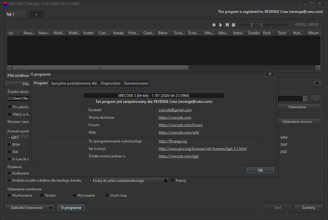Skip to next track icon
328x220 pixels.
(x=233, y=25)
